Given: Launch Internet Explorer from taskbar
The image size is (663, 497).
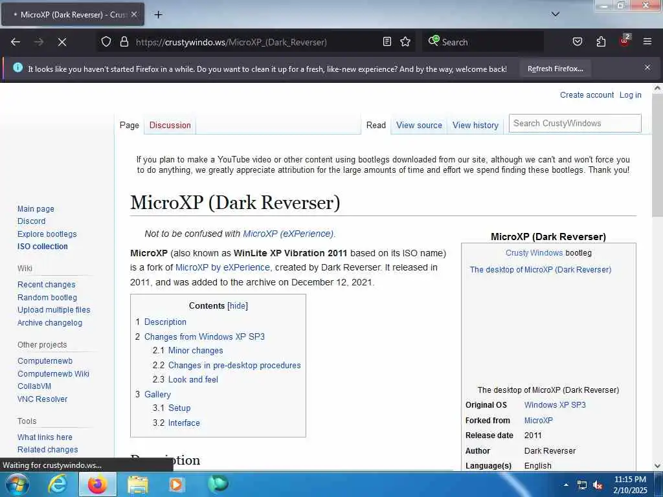Looking at the screenshot, I should click(x=57, y=484).
